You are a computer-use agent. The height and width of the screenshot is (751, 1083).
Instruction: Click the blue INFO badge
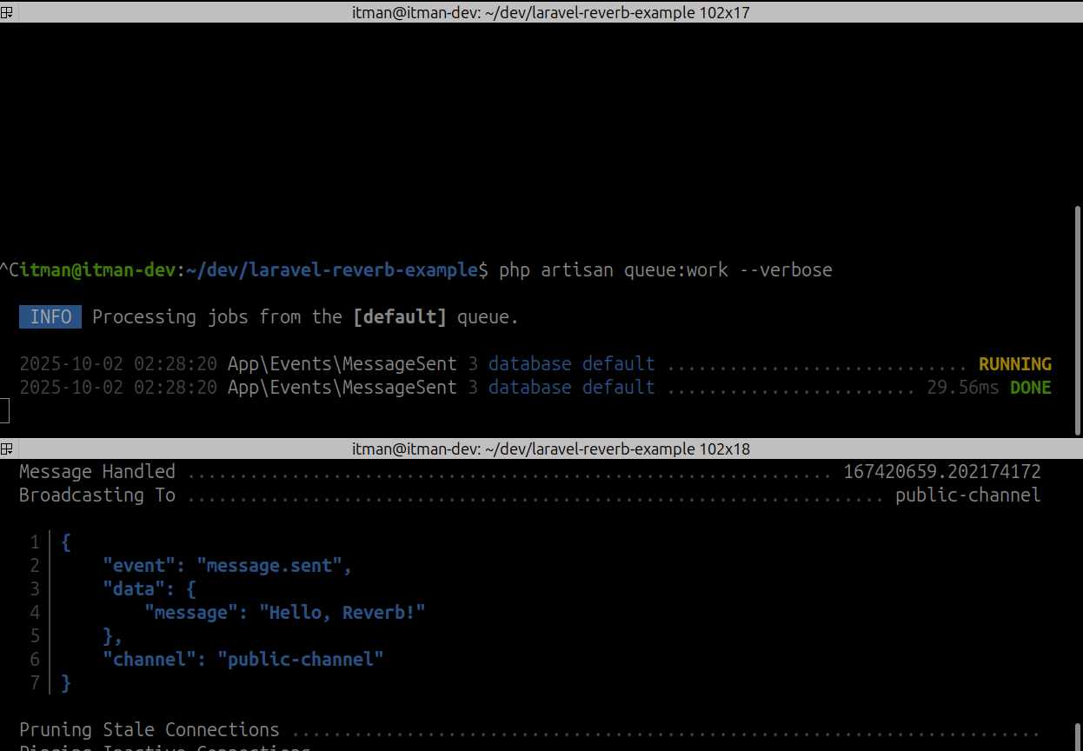(x=50, y=317)
